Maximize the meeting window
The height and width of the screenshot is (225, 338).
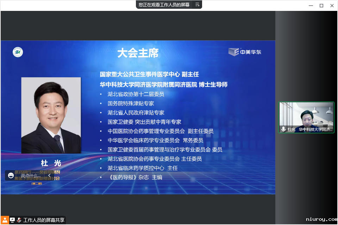321,5
